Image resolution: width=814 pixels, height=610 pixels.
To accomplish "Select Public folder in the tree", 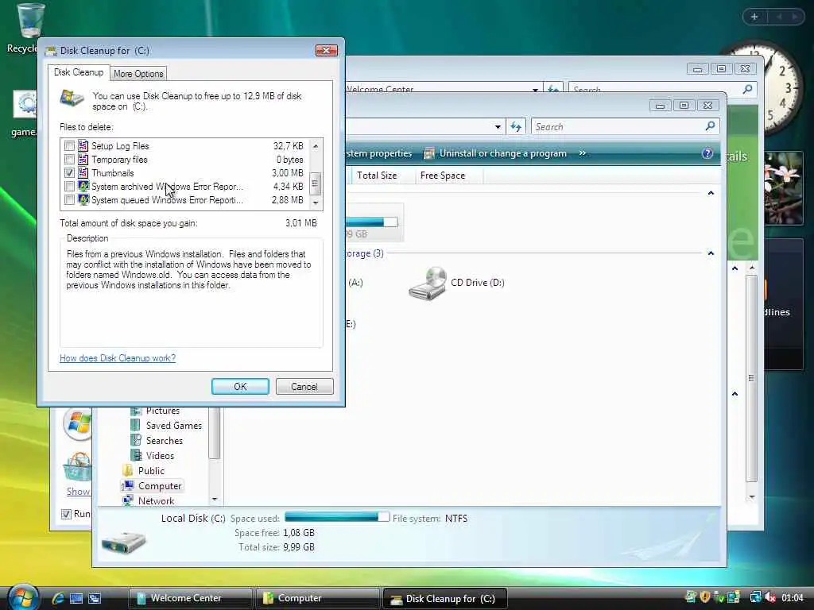I will coord(150,470).
